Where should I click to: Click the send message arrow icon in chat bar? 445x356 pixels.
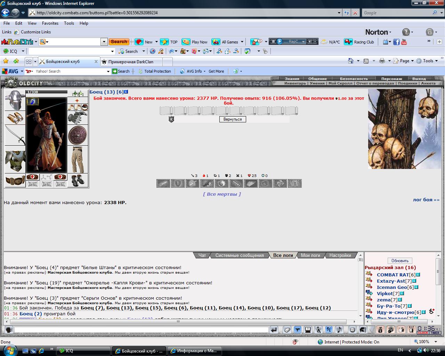(274, 330)
